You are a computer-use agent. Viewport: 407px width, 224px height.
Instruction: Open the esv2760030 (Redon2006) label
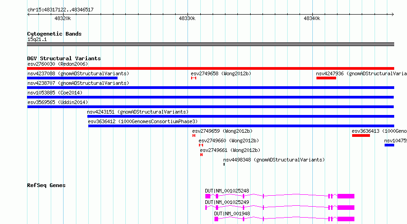[58, 64]
